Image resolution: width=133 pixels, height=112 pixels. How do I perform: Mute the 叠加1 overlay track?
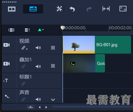[x=38, y=66]
